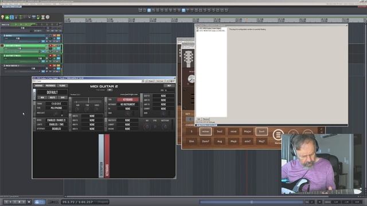The height and width of the screenshot is (206, 367).
Task: Switch to the PLUGINS tab in MIDI Guitar 2
Action: click(63, 86)
